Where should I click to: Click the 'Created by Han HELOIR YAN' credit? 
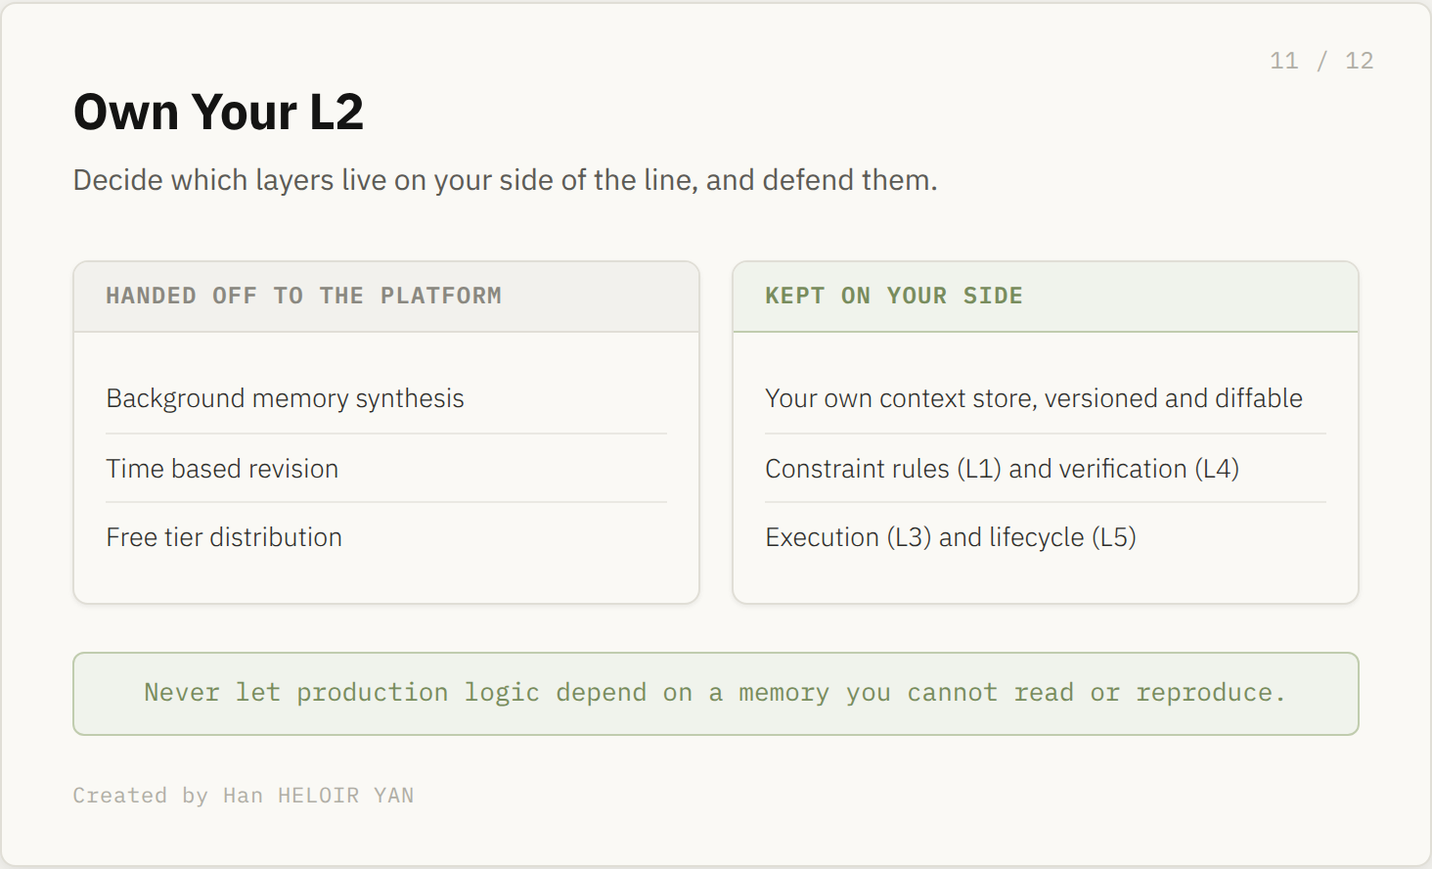pyautogui.click(x=244, y=796)
